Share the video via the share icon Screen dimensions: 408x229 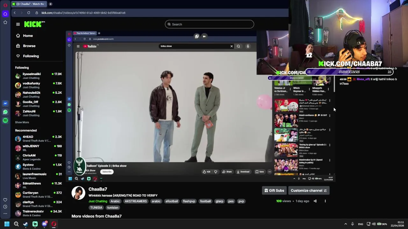[x=315, y=201]
